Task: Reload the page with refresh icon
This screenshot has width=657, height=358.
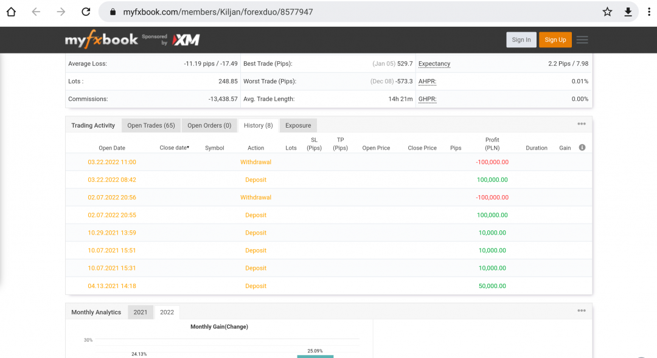Action: point(86,12)
